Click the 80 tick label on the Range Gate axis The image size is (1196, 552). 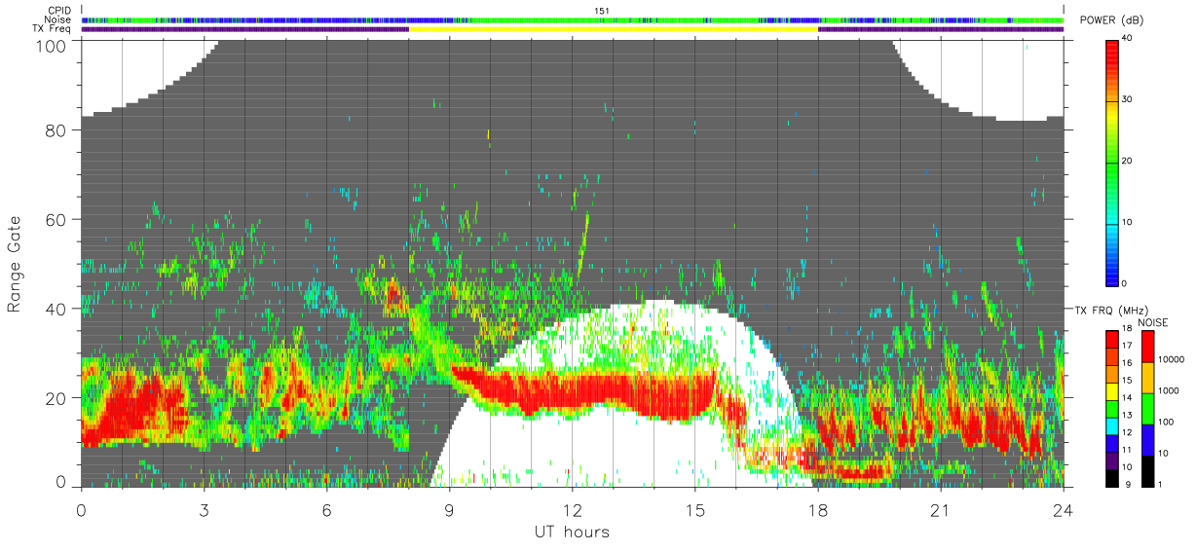pyautogui.click(x=56, y=129)
